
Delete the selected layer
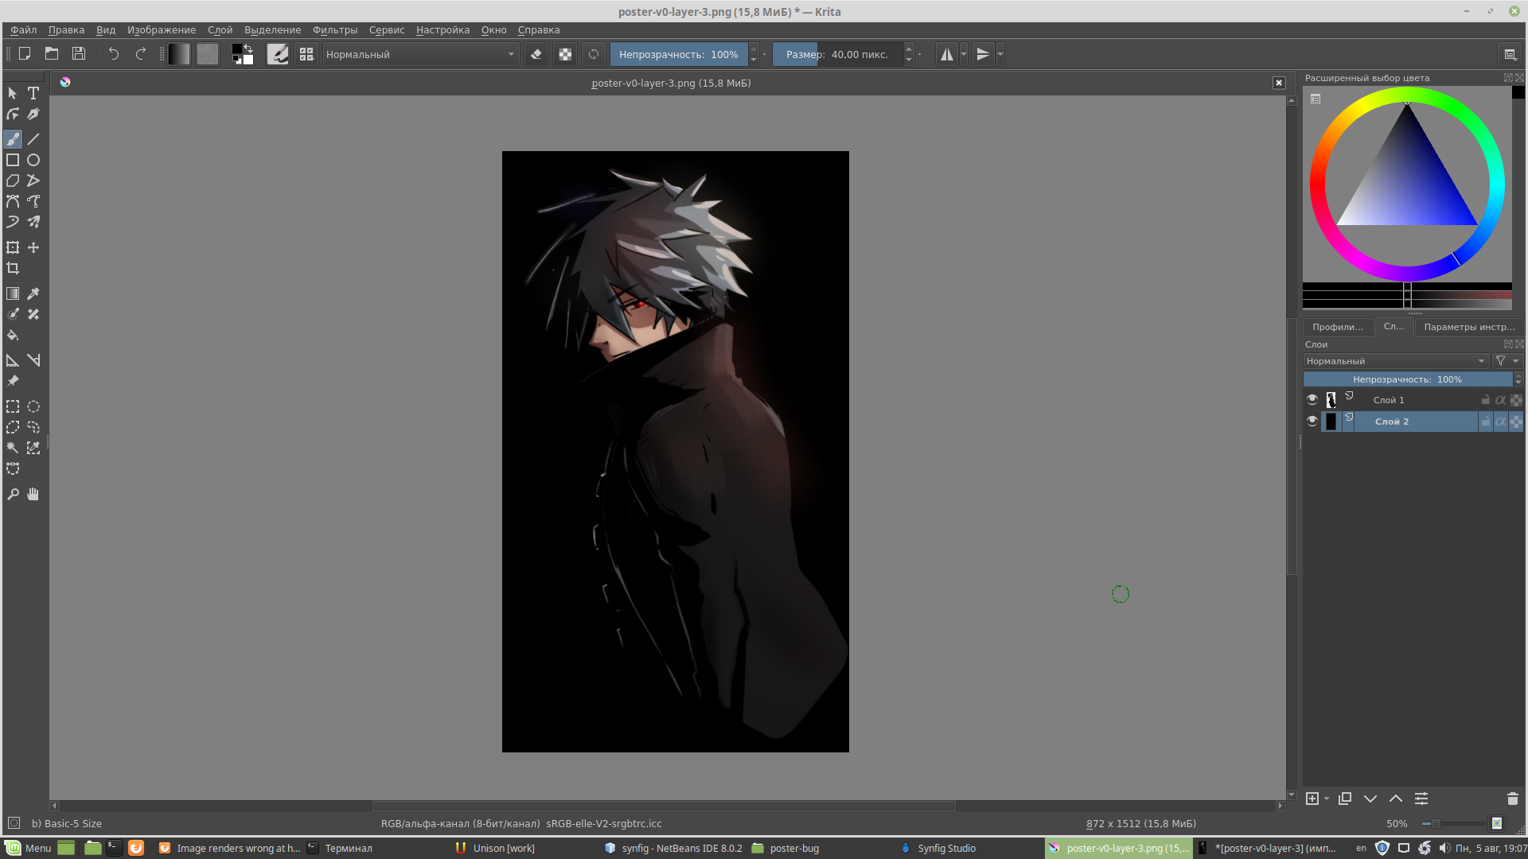[x=1513, y=799]
